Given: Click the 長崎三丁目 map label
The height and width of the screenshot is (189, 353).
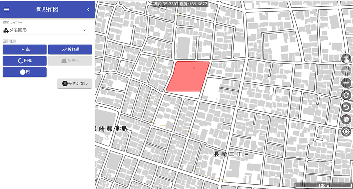Looking at the screenshot, I should coord(231,154).
